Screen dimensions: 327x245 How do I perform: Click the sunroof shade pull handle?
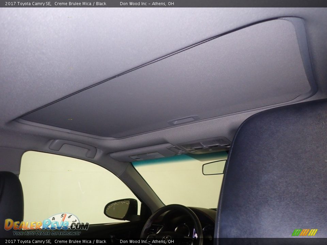pos(184,120)
